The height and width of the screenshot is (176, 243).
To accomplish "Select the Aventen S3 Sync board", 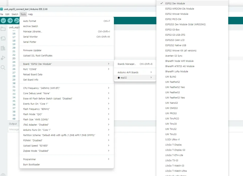I will pyautogui.click(x=192, y=56).
